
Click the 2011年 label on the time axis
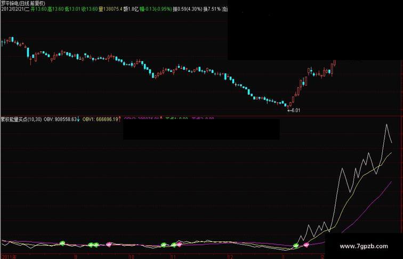pos(9,256)
